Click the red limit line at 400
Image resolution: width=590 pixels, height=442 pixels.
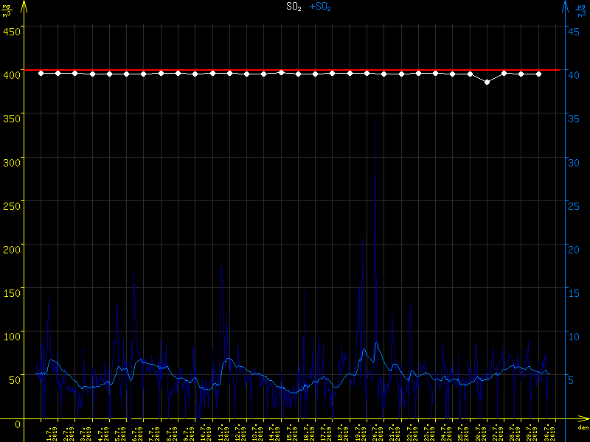tap(295, 70)
